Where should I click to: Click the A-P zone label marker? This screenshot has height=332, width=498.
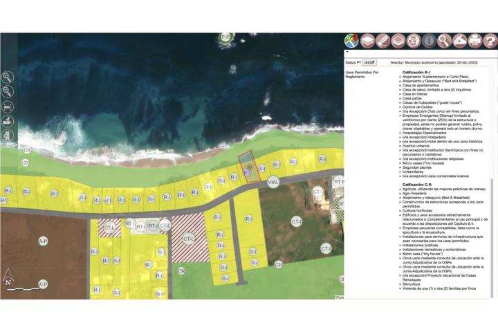point(43,241)
